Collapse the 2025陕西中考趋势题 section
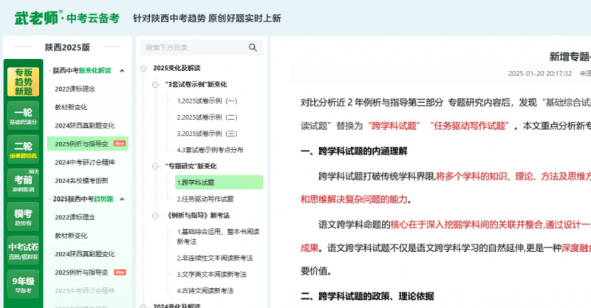The width and height of the screenshot is (591, 308). (123, 199)
